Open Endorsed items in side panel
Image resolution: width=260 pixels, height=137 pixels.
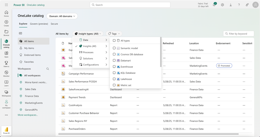32,55
